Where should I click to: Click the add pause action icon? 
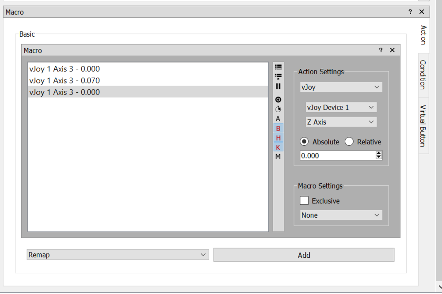278,86
